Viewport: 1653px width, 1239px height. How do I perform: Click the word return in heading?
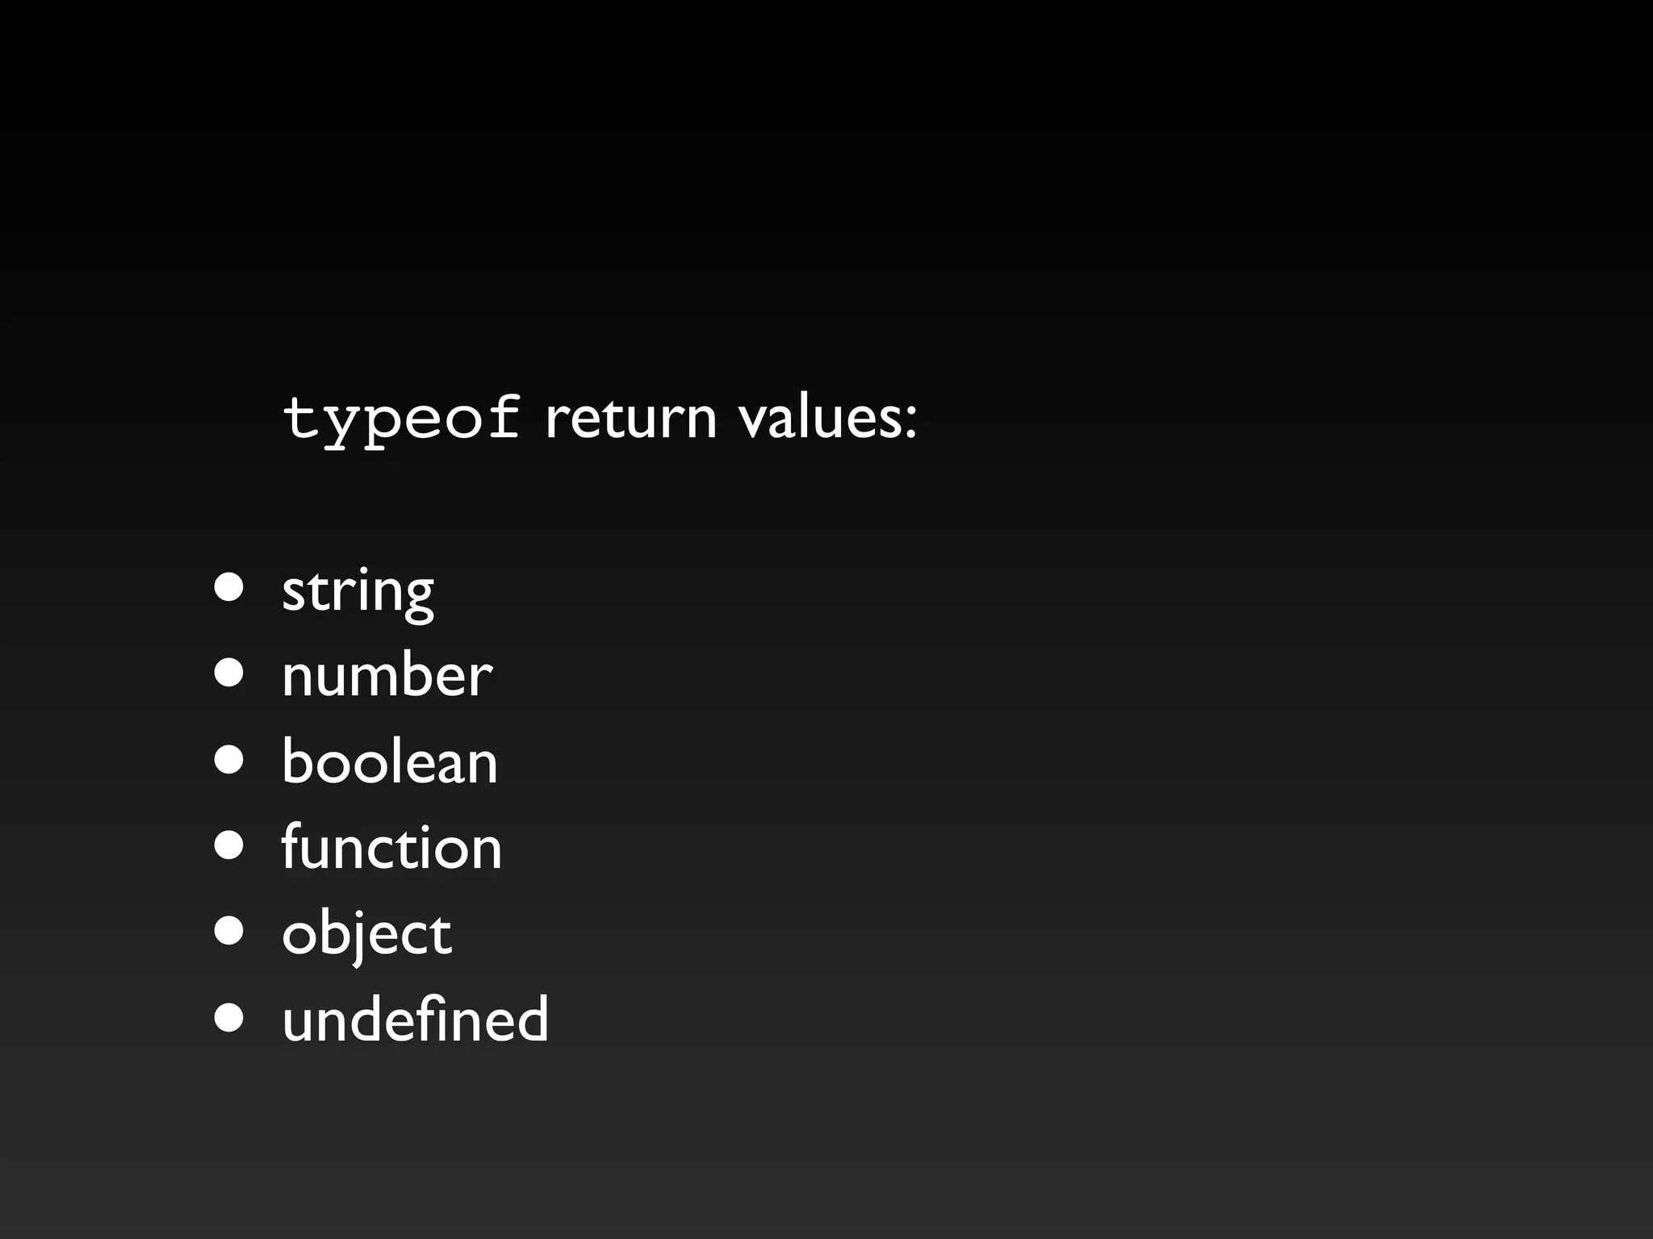click(x=630, y=419)
